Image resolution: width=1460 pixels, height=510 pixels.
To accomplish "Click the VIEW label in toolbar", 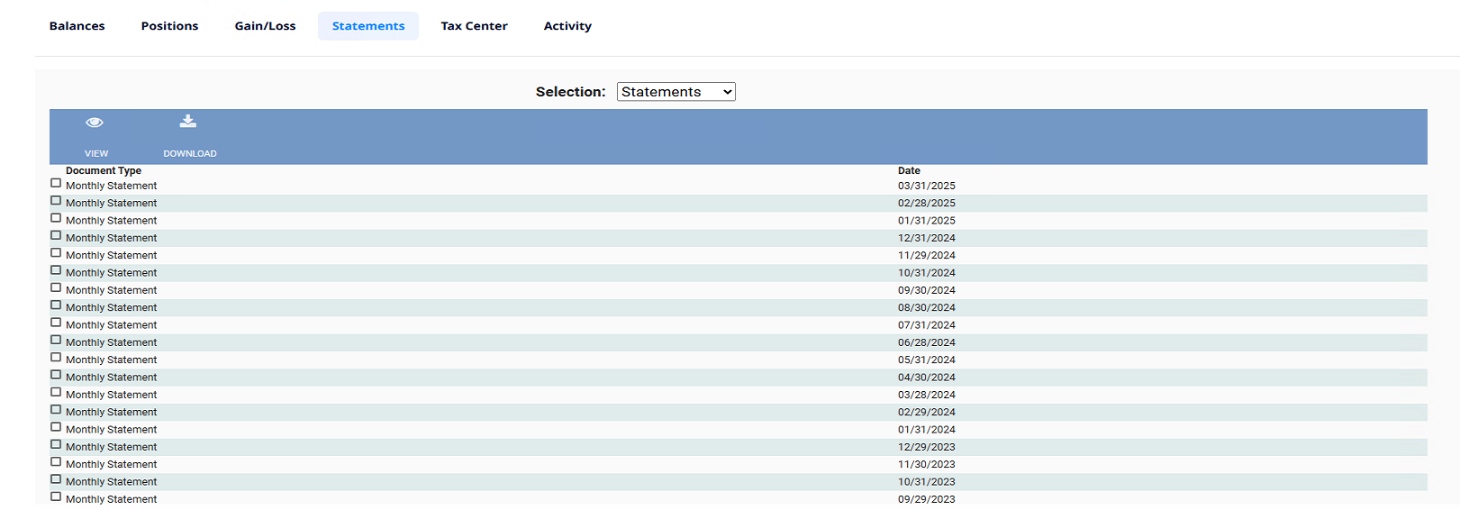I will [96, 154].
